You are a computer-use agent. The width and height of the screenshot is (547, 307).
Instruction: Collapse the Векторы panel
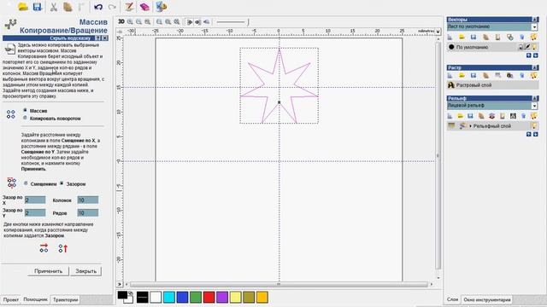coord(534,20)
